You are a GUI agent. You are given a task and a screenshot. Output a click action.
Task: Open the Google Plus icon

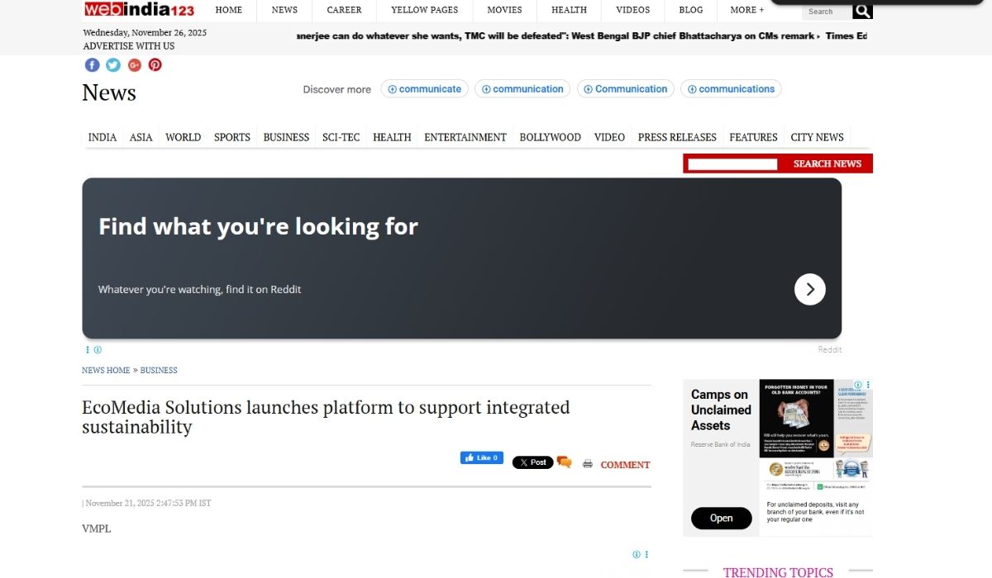[x=134, y=65]
